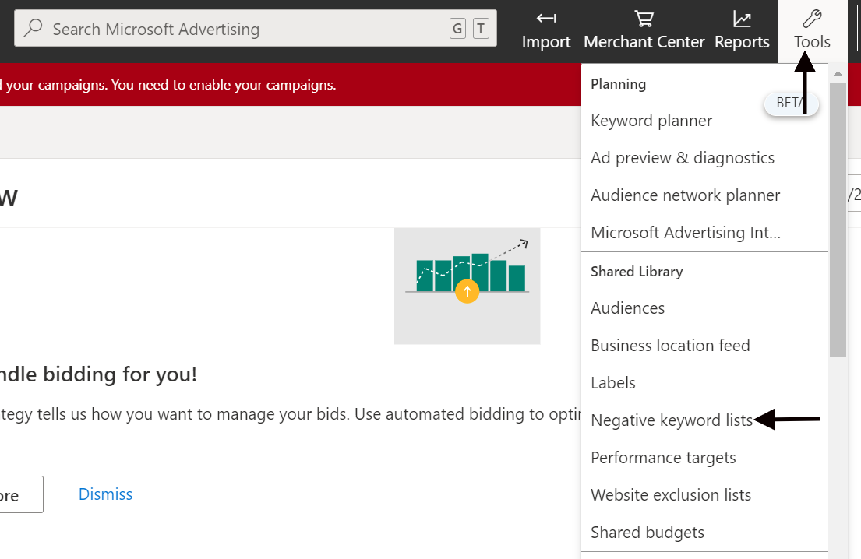The width and height of the screenshot is (861, 559).
Task: Choose Shared budgets menu item
Action: click(648, 532)
